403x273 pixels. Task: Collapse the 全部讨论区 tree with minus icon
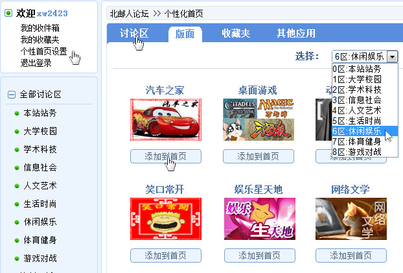pyautogui.click(x=11, y=95)
